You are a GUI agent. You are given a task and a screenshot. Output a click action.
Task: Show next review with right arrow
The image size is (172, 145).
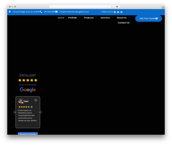pos(40,112)
